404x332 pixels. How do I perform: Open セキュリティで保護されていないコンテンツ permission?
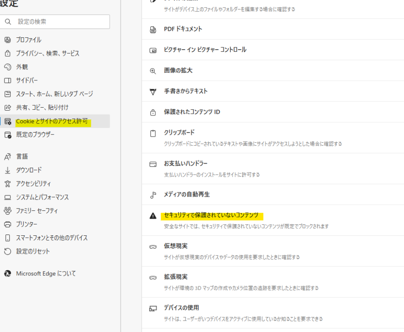(x=211, y=215)
